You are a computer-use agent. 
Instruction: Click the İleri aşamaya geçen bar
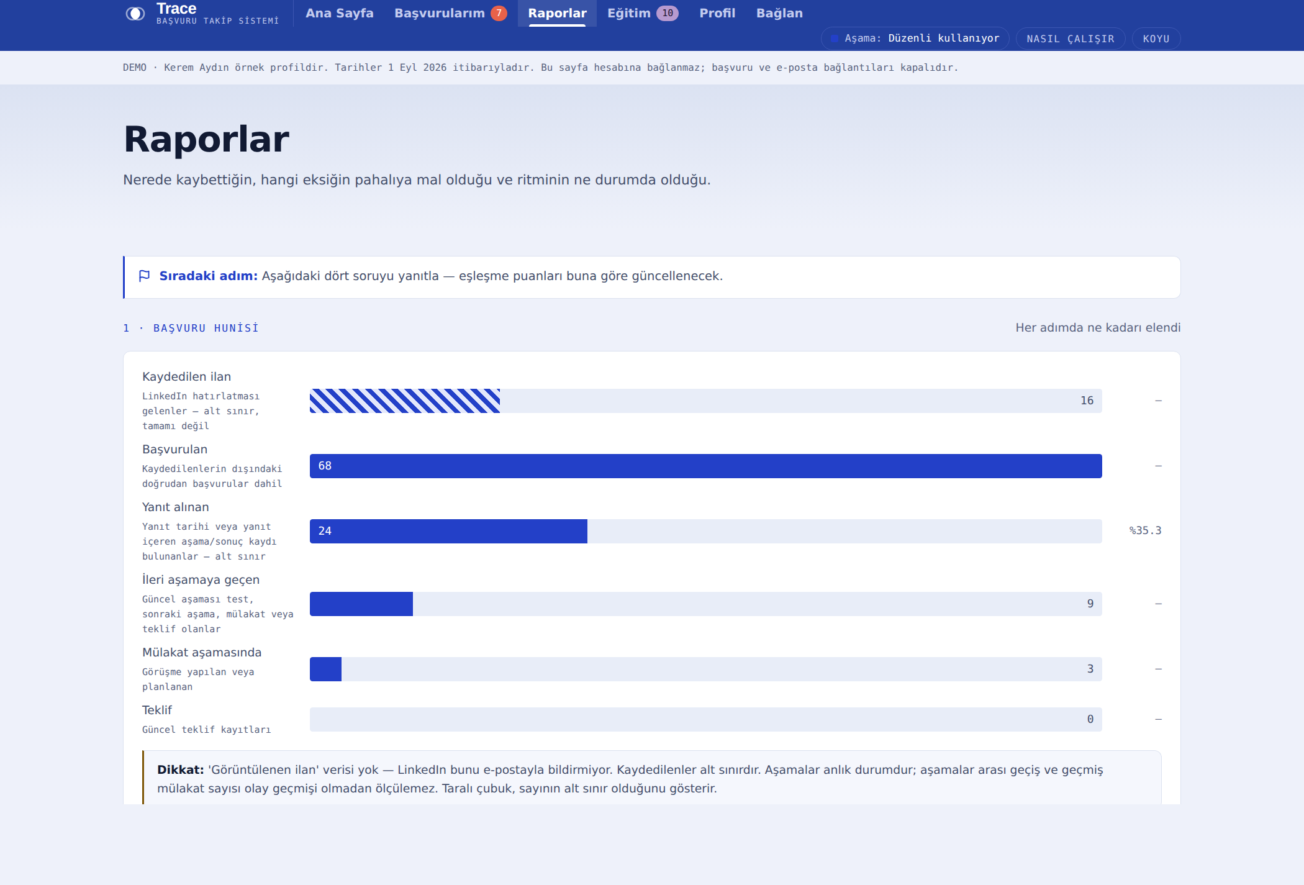click(361, 604)
